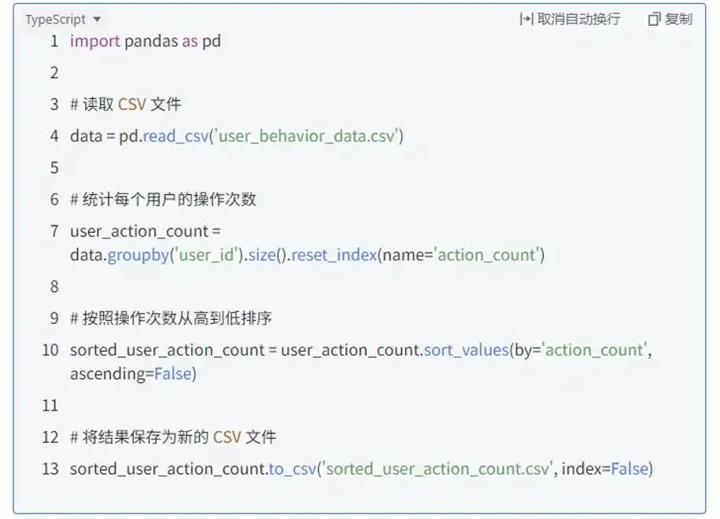The image size is (720, 519).
Task: Click the sort_values method name
Action: point(466,350)
